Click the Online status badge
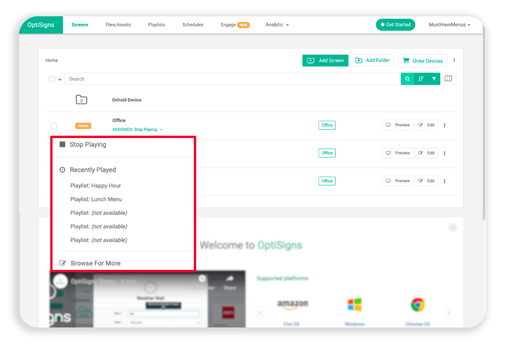Screen dimensions: 506x350 tap(83, 126)
